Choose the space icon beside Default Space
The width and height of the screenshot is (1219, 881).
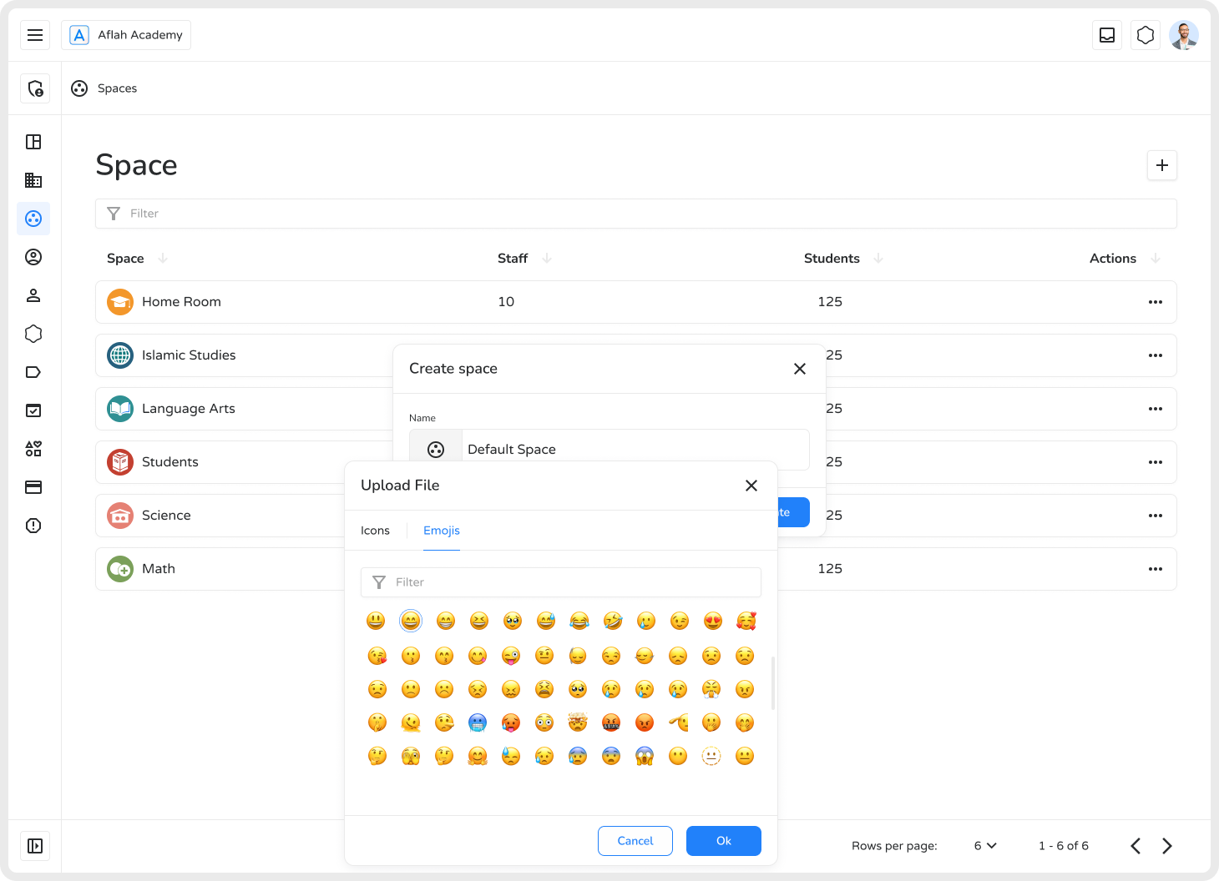[x=436, y=450]
